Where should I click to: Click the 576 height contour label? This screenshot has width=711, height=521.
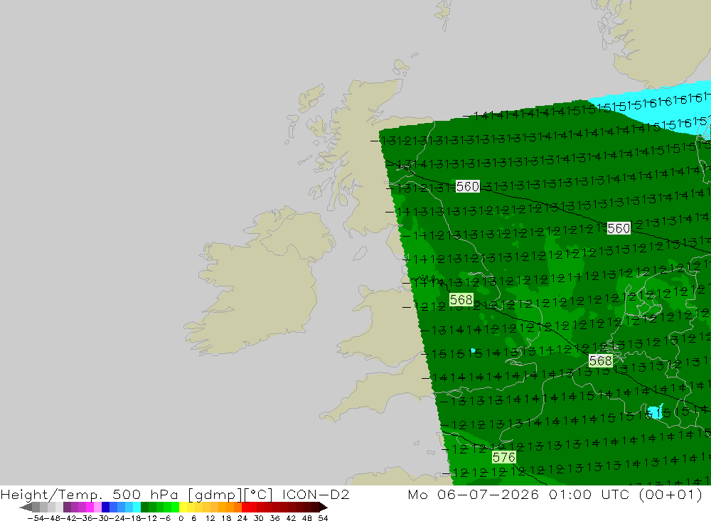(504, 458)
